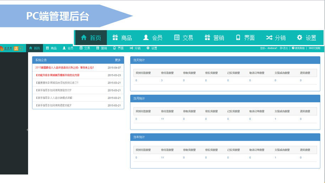Screen dimensions: 325x183
Task: Click the gear icon of enlarged 设置 menu
Action: pos(299,38)
